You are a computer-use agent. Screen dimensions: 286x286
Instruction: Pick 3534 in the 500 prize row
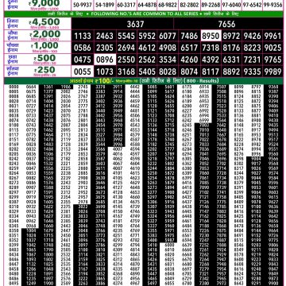click(x=168, y=60)
